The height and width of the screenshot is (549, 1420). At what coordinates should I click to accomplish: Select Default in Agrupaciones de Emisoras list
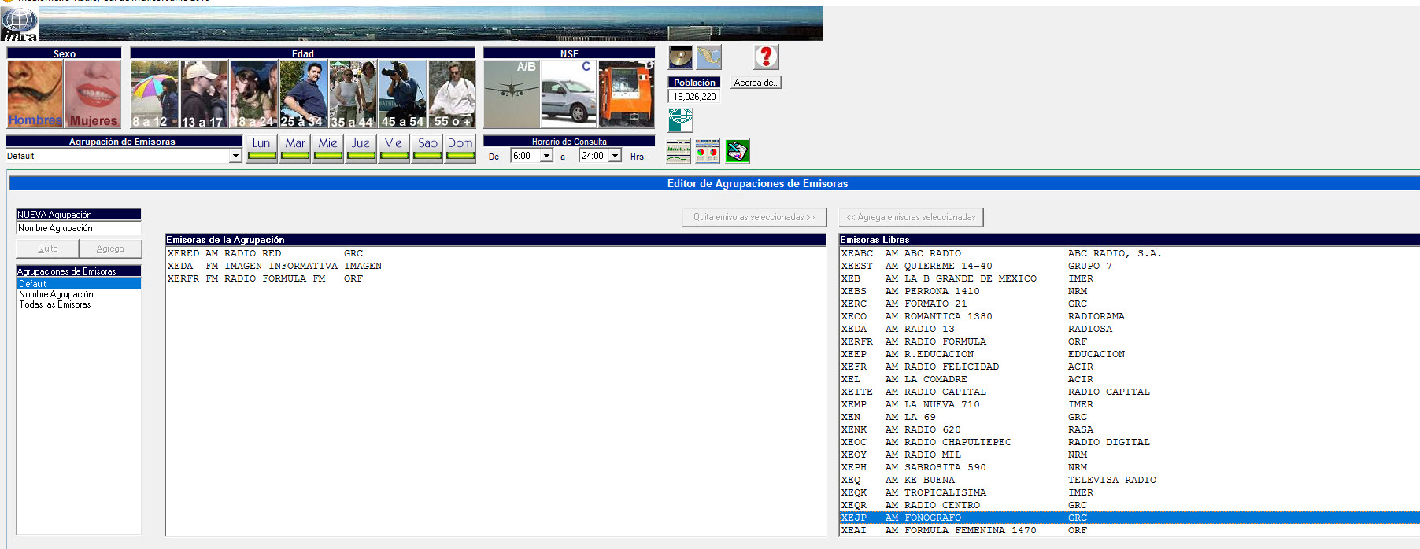(79, 283)
